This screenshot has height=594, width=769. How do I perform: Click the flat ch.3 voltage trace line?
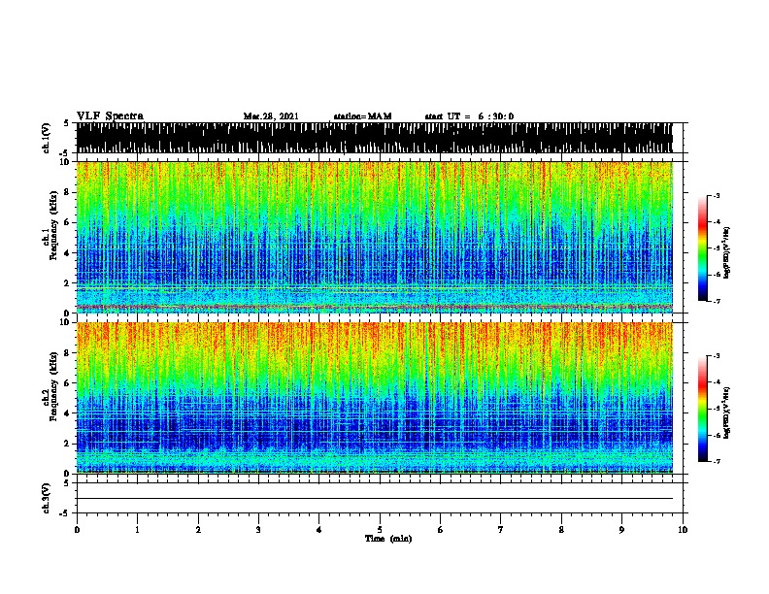point(374,499)
